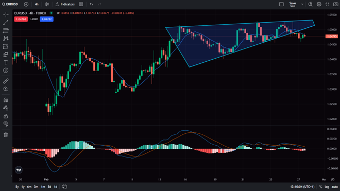Open chart settings gear

click(319, 4)
